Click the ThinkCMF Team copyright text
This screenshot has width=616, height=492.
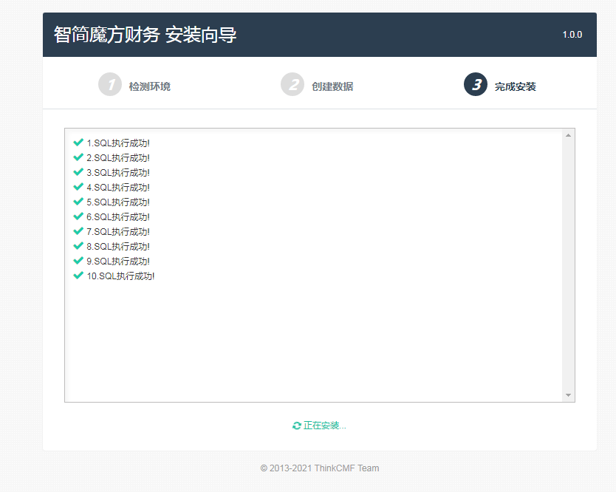[319, 468]
